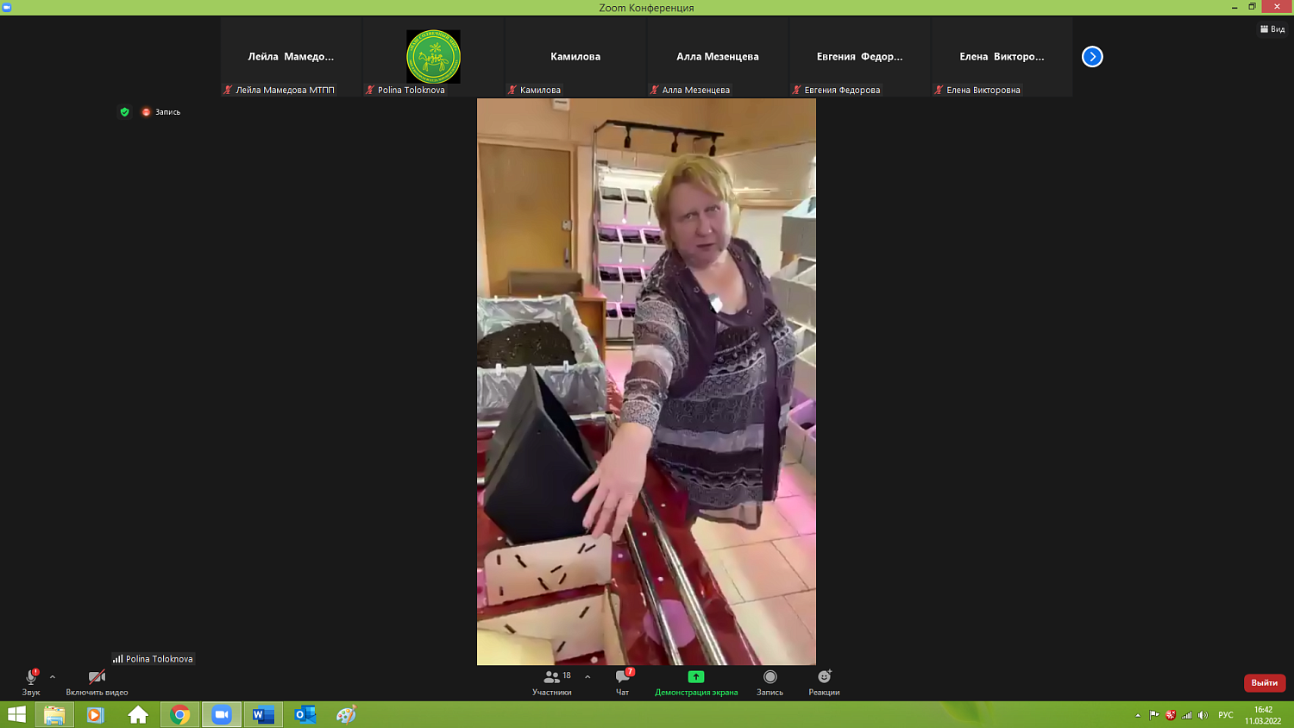
Task: Open Google Chrome from taskbar
Action: click(179, 714)
